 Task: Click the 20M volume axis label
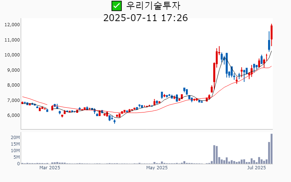tap(15, 138)
